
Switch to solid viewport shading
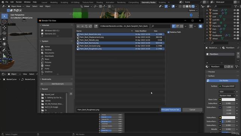(187, 6)
